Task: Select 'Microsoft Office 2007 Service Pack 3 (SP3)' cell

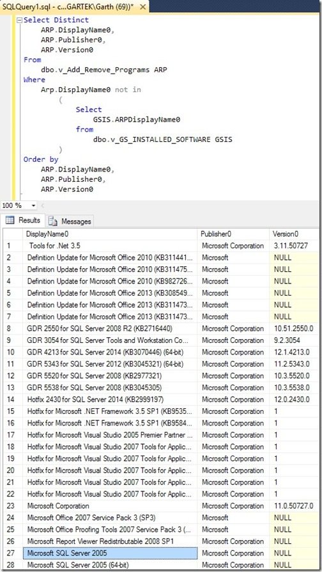Action: pos(111,518)
